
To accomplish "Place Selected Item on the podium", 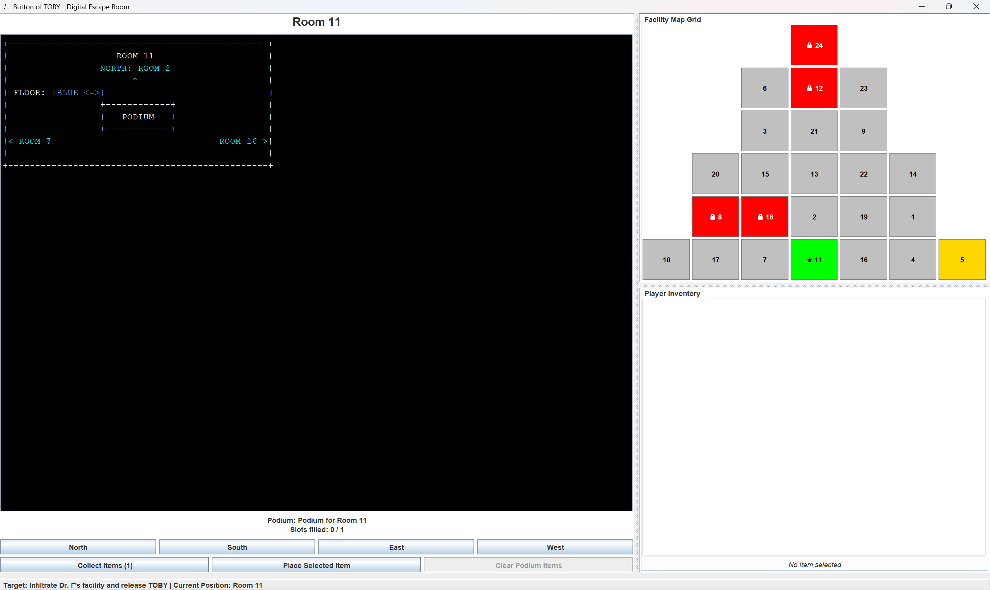I will click(316, 565).
